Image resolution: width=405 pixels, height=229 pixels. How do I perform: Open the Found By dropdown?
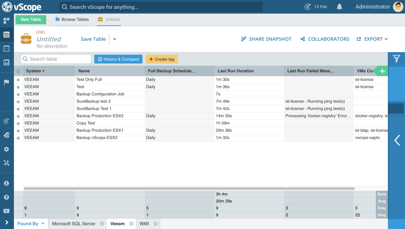pyautogui.click(x=31, y=223)
